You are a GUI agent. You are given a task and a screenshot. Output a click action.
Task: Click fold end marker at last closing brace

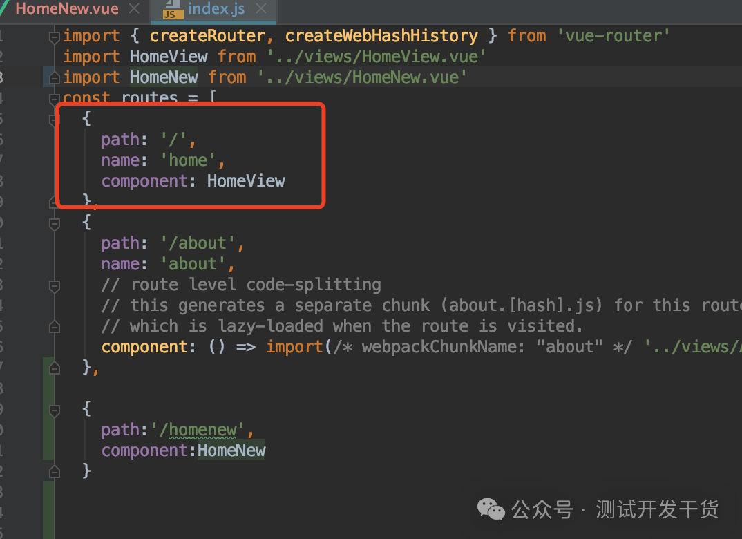(x=55, y=472)
